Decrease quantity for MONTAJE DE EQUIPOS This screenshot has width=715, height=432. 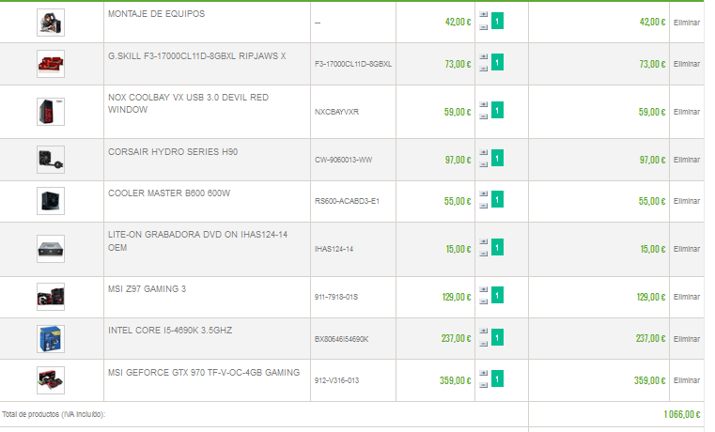(x=483, y=27)
